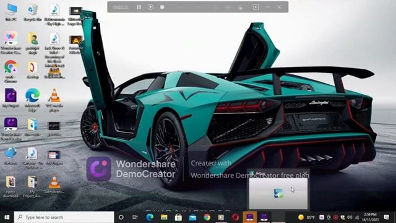Click the red icon on recorder toolbar
This screenshot has height=223, width=396.
click(x=240, y=7)
